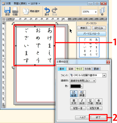Open 用紙選択 paper selection

[31, 11]
